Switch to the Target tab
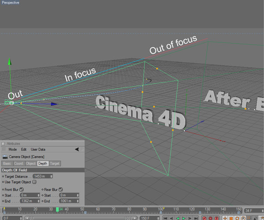This screenshot has width=264, height=220. click(55, 164)
